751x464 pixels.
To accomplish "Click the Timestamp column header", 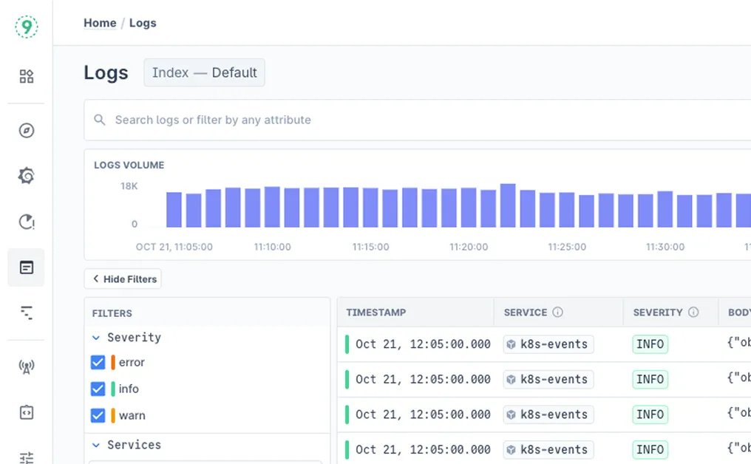I will tap(376, 313).
